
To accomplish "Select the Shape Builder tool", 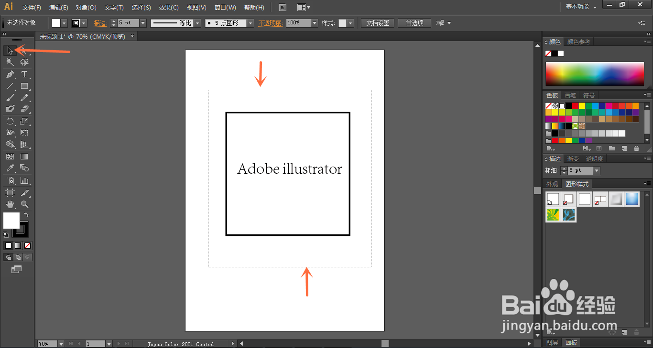I will [x=10, y=145].
